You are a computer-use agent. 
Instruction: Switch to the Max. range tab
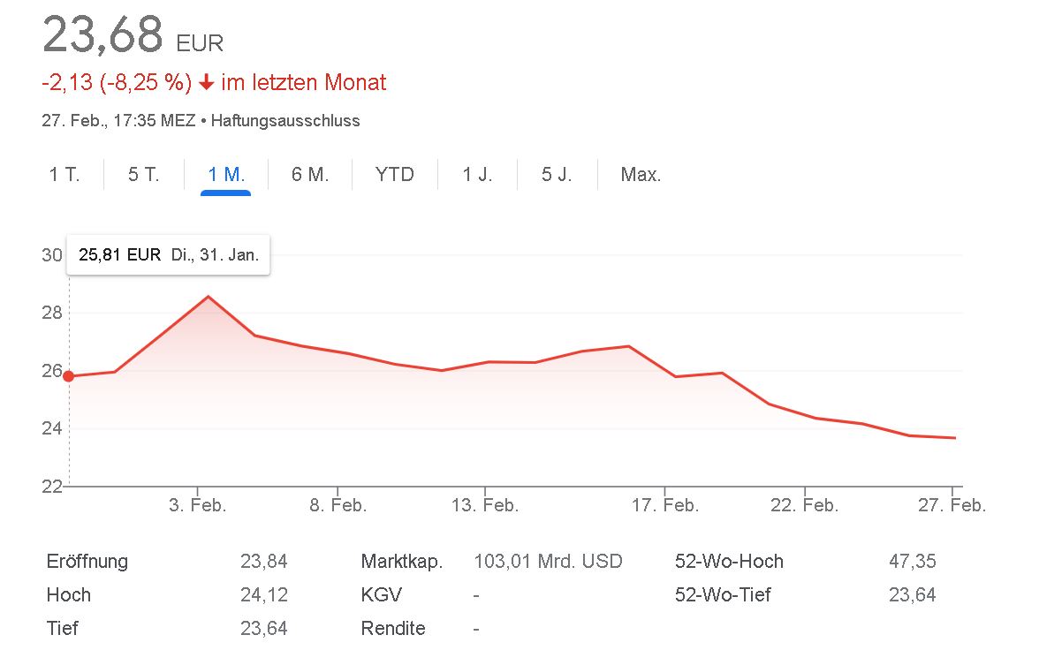[641, 175]
